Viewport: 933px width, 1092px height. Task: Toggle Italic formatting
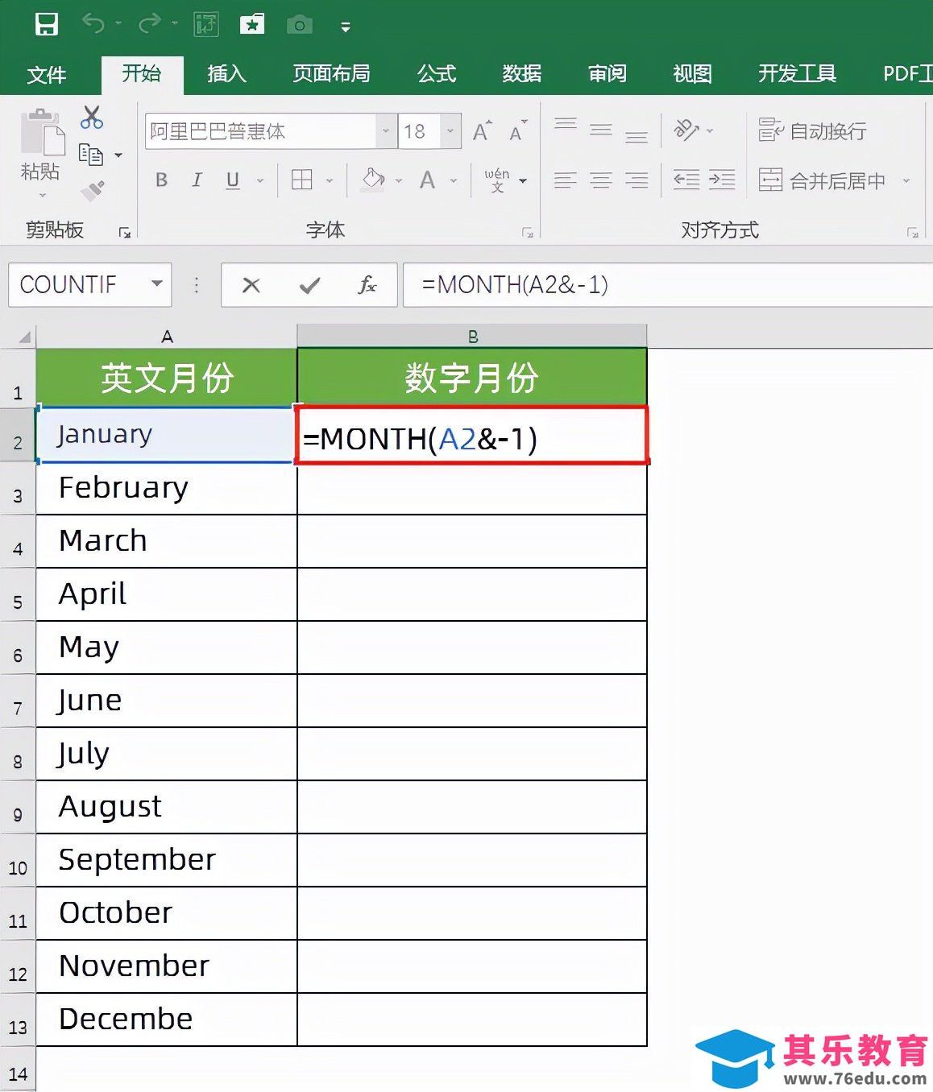197,180
